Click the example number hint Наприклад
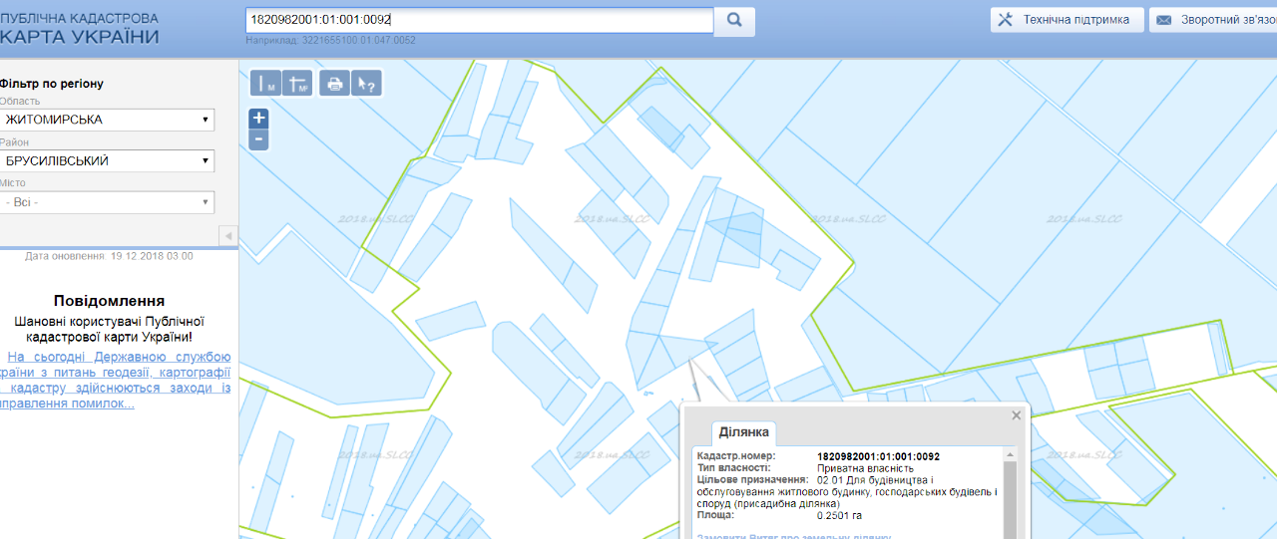 (330, 40)
